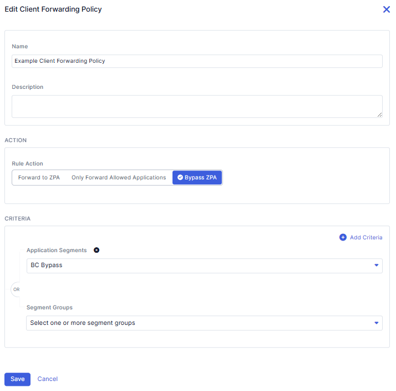Close the Edit Client Forwarding Policy dialog

click(x=386, y=9)
